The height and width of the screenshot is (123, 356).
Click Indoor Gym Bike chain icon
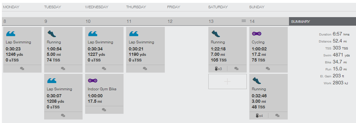tap(93, 81)
